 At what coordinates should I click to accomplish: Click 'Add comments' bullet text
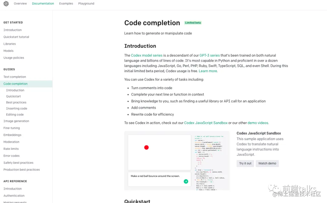[x=144, y=108]
